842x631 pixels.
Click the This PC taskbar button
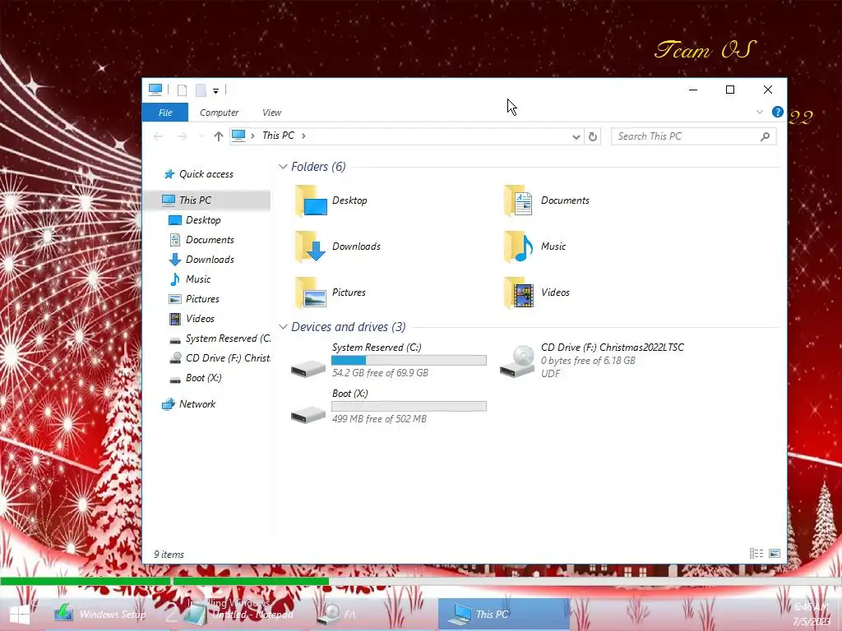[504, 615]
